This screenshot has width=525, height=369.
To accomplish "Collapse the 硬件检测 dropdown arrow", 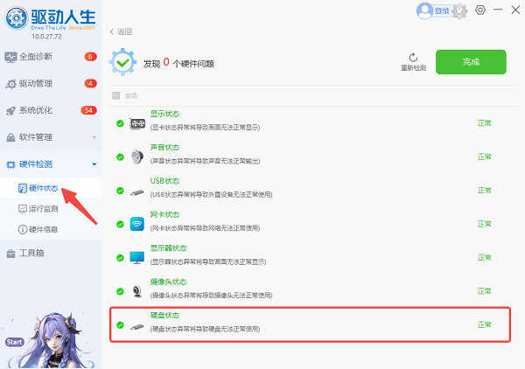I will 94,164.
